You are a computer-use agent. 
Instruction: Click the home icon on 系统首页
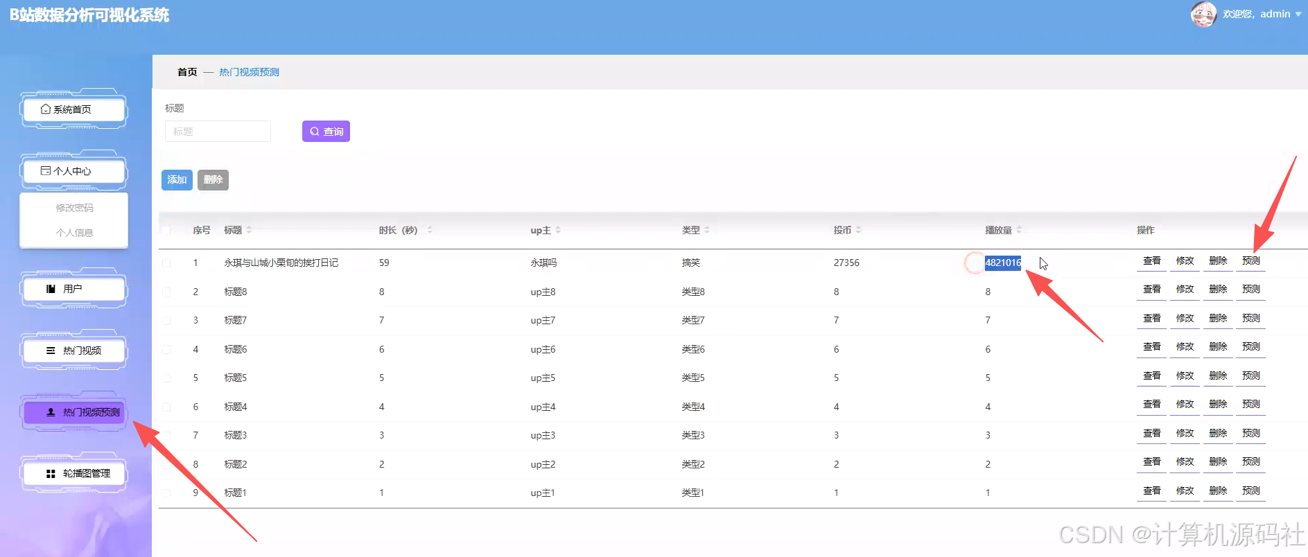[x=46, y=109]
